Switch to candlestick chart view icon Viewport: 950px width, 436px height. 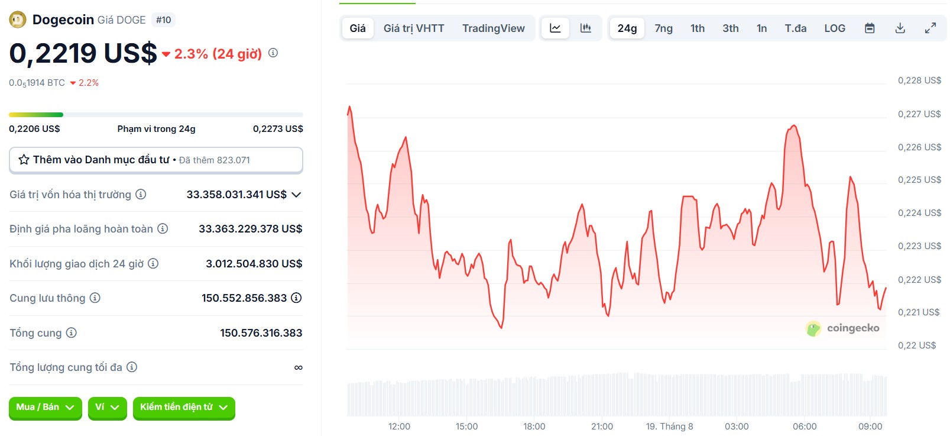tap(586, 28)
